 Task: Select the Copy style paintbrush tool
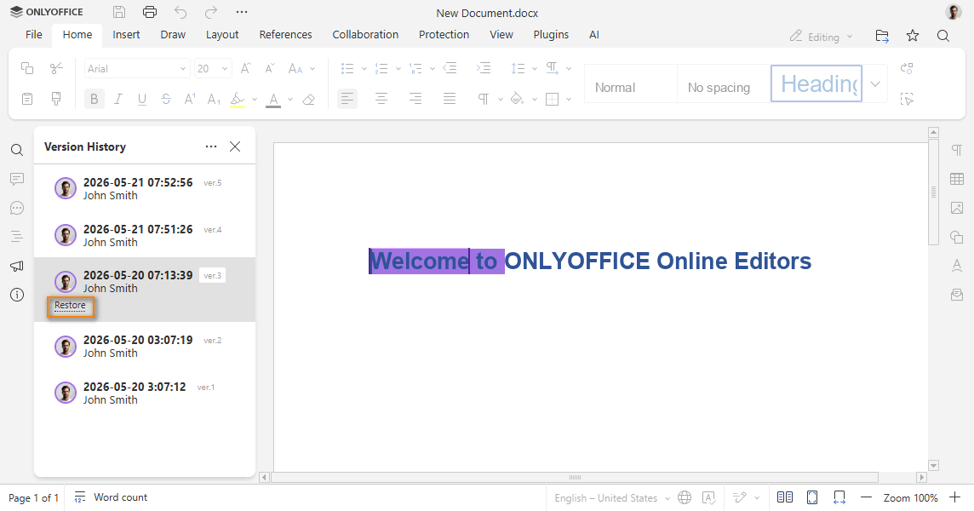[x=56, y=99]
